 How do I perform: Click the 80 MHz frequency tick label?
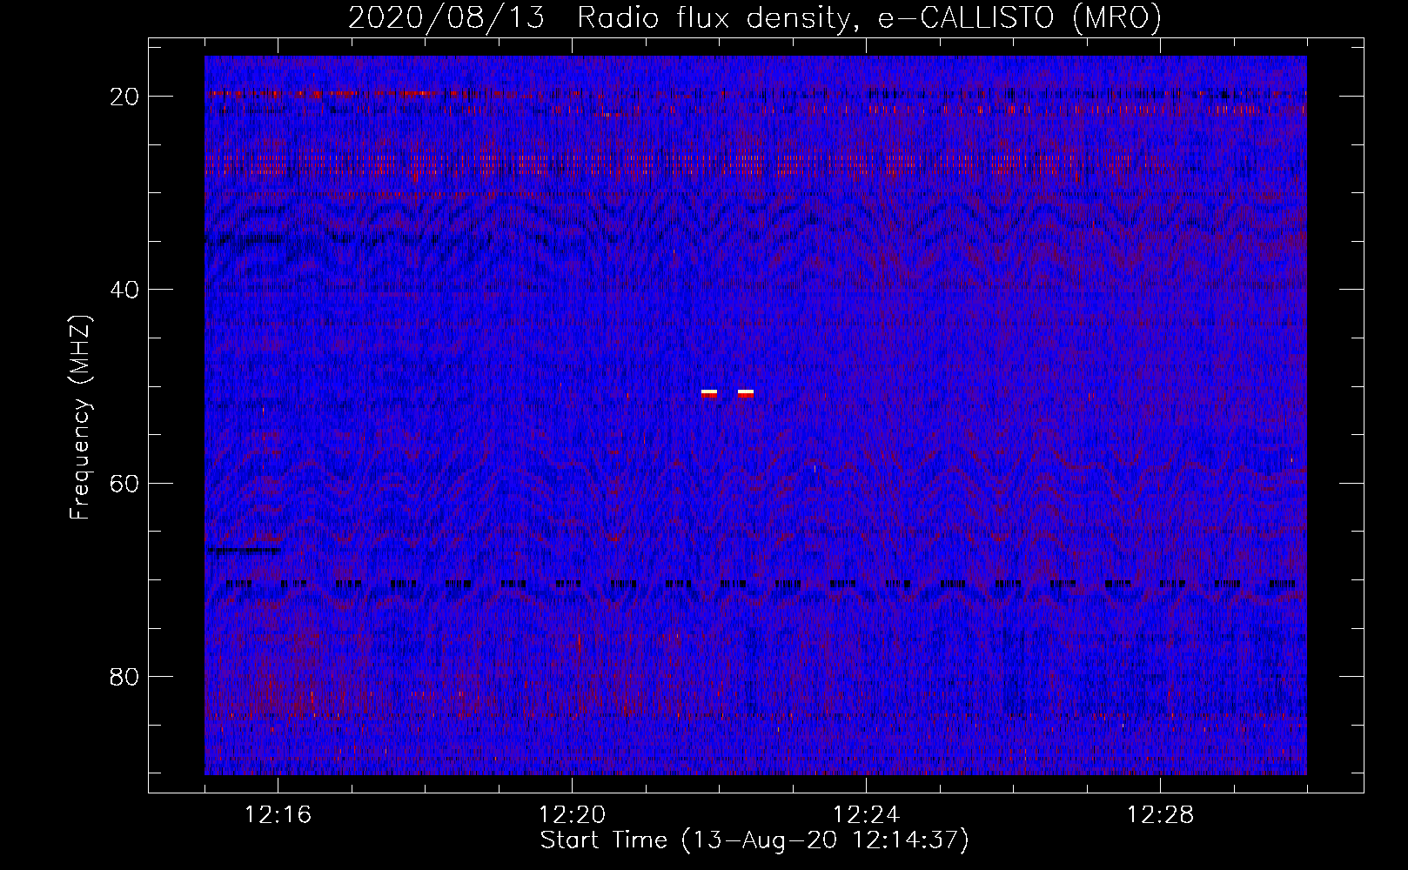(x=125, y=677)
